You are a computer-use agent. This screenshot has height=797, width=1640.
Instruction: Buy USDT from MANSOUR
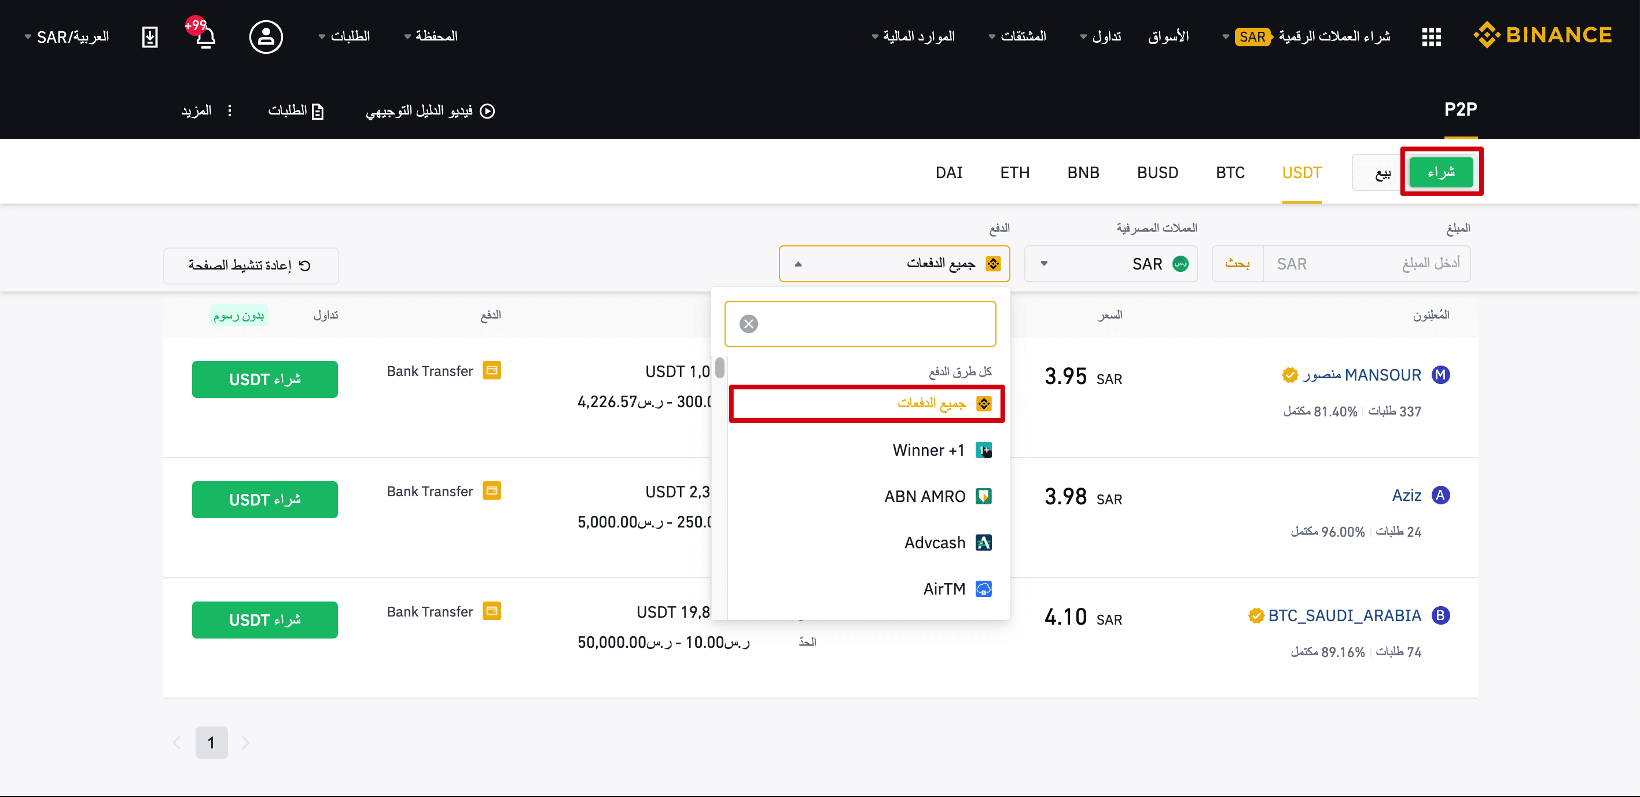(x=265, y=379)
